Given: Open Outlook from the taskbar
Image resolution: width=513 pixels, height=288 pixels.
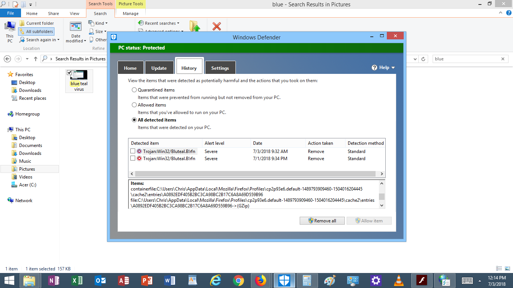Looking at the screenshot, I should pyautogui.click(x=100, y=280).
